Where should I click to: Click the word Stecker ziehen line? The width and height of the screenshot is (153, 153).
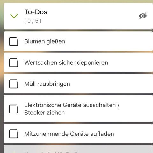[x=45, y=113]
